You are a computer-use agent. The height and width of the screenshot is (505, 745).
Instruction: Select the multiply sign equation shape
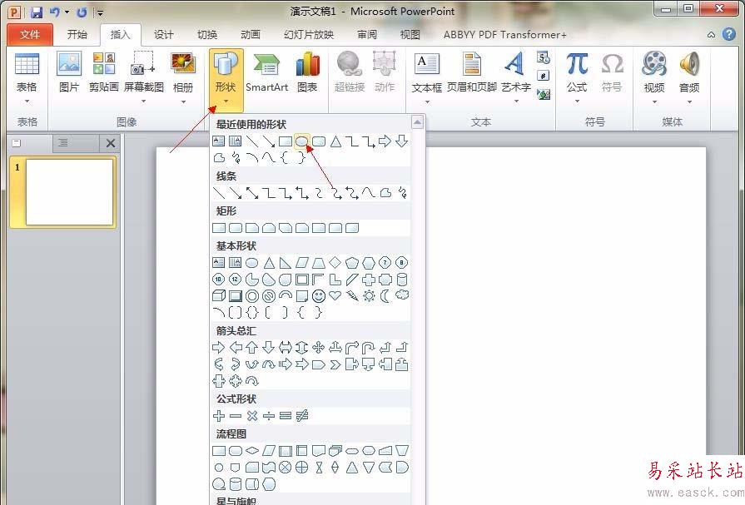coord(252,416)
